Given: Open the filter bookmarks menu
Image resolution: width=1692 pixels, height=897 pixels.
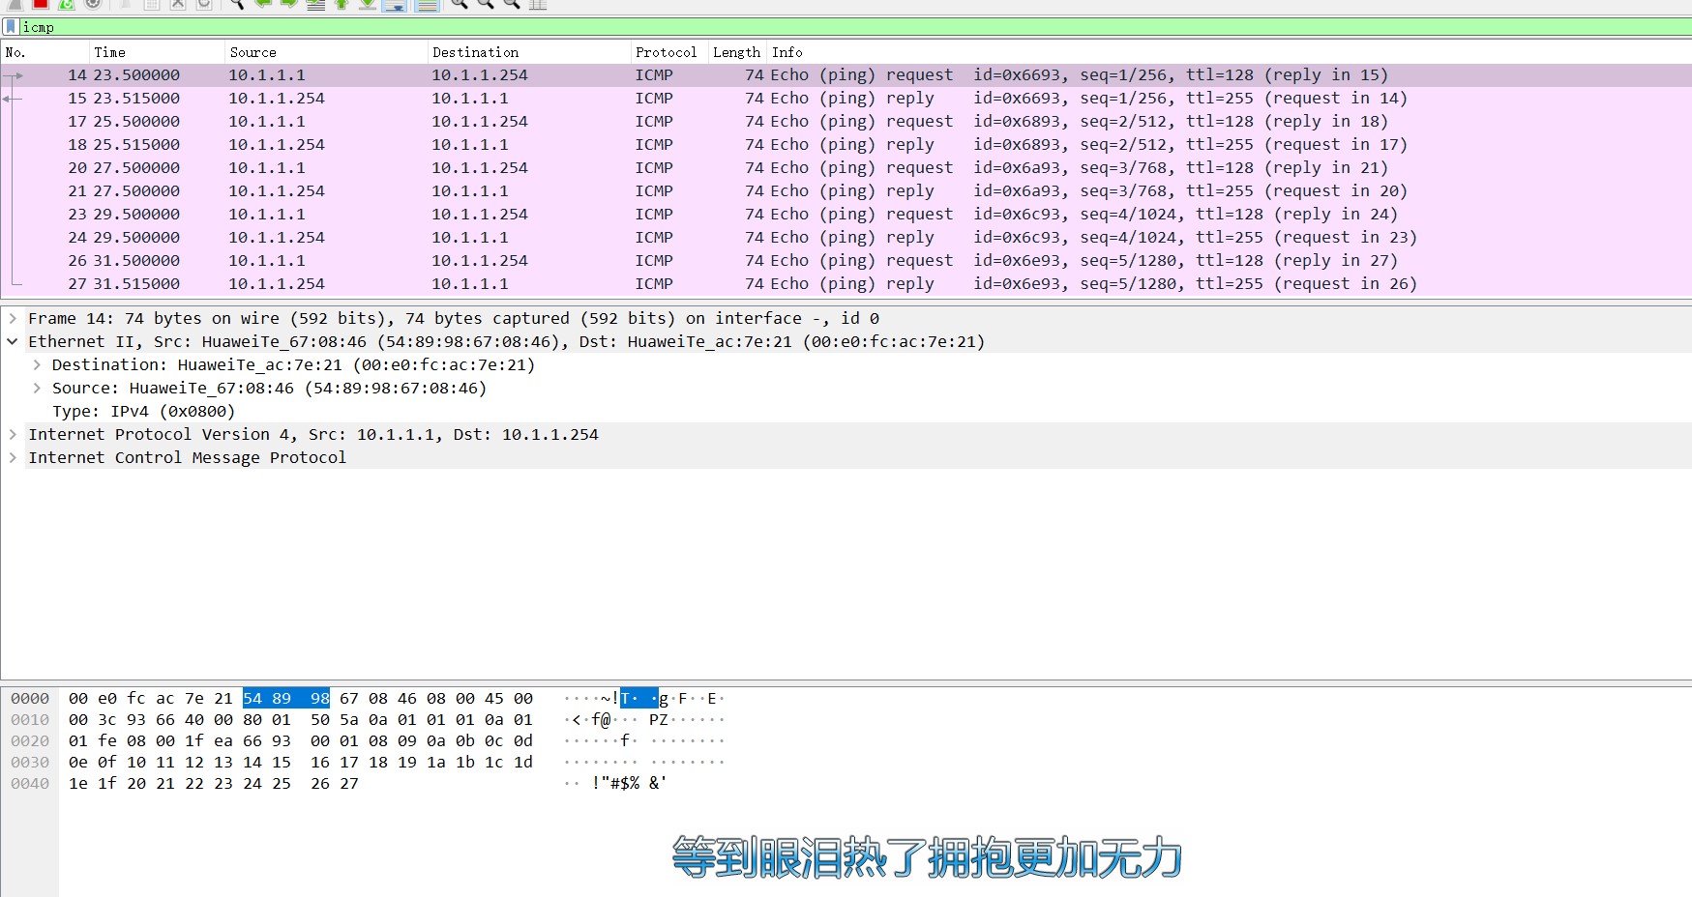Looking at the screenshot, I should 9,27.
